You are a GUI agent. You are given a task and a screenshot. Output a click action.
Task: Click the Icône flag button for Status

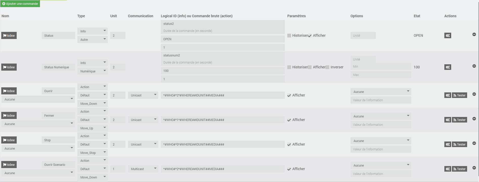pyautogui.click(x=9, y=36)
